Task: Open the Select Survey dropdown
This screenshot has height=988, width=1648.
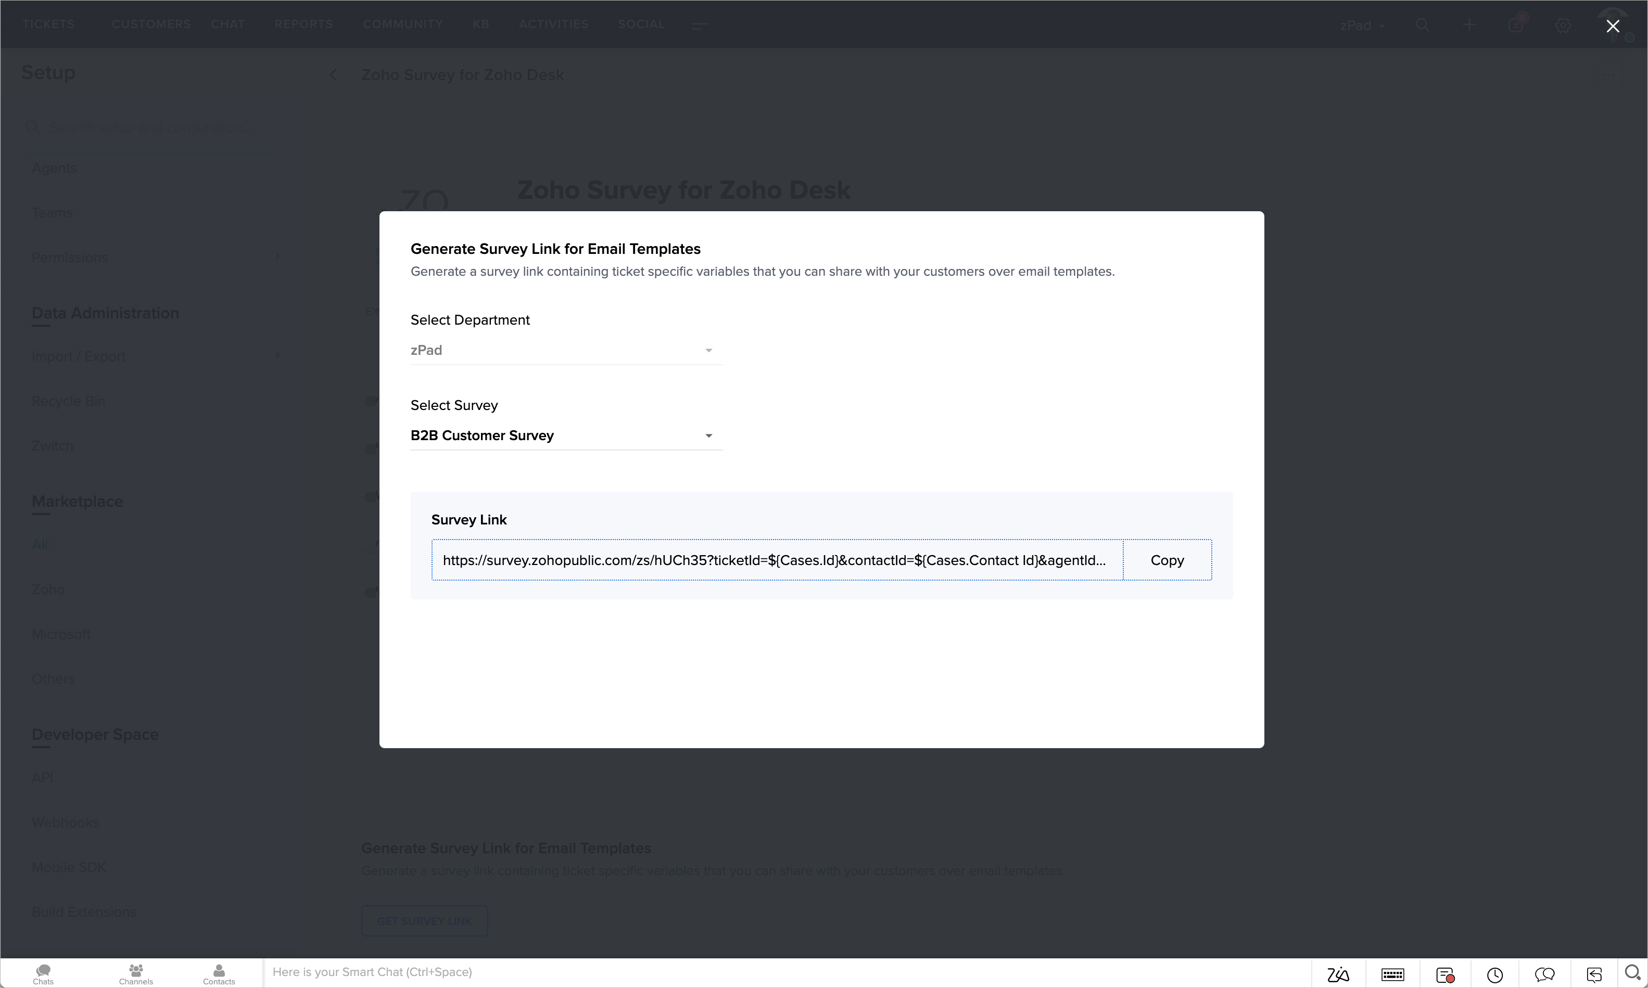Action: (x=708, y=436)
